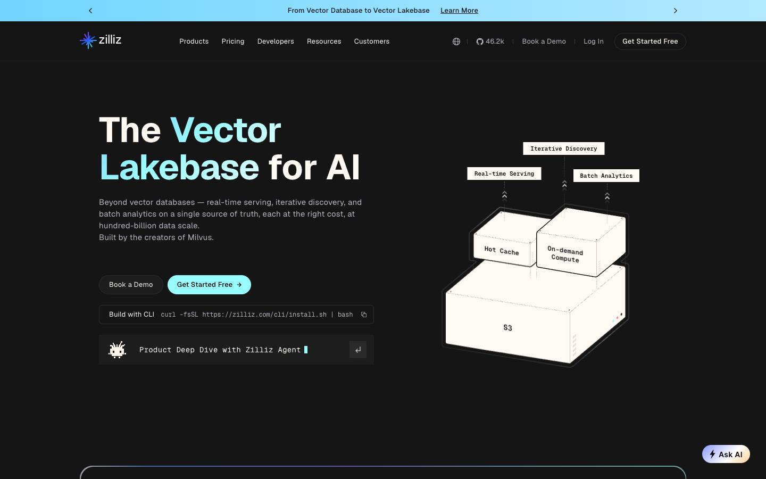
Task: Click the Iterative Discovery label
Action: 564,148
